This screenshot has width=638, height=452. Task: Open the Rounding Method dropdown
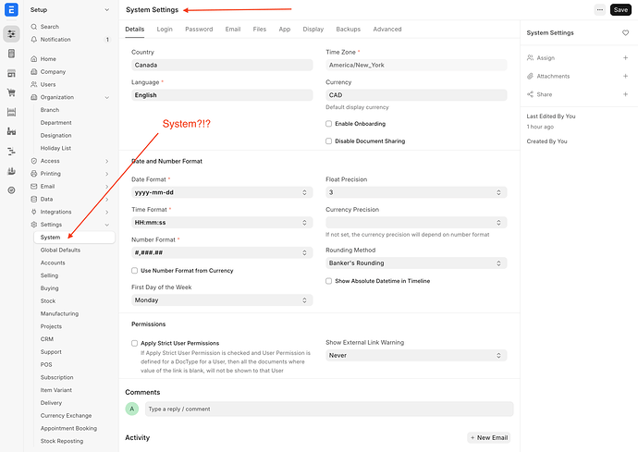click(x=416, y=263)
